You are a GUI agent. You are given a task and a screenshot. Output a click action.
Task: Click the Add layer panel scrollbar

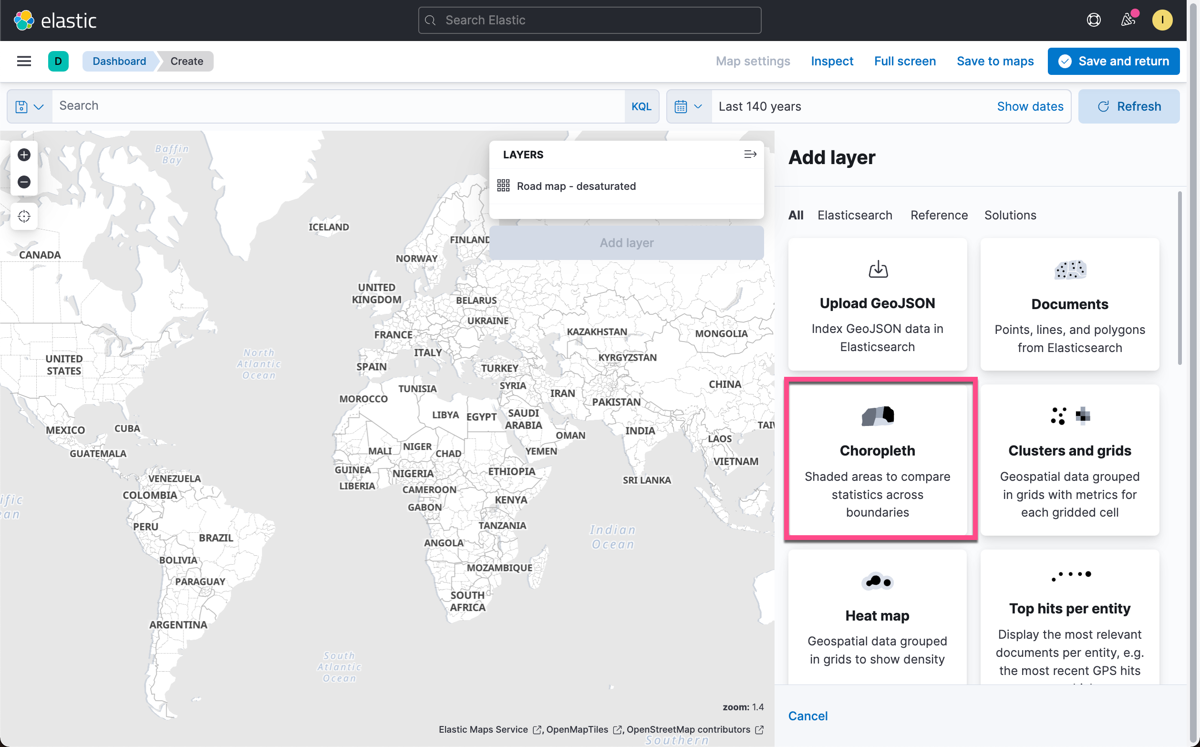point(1179,279)
